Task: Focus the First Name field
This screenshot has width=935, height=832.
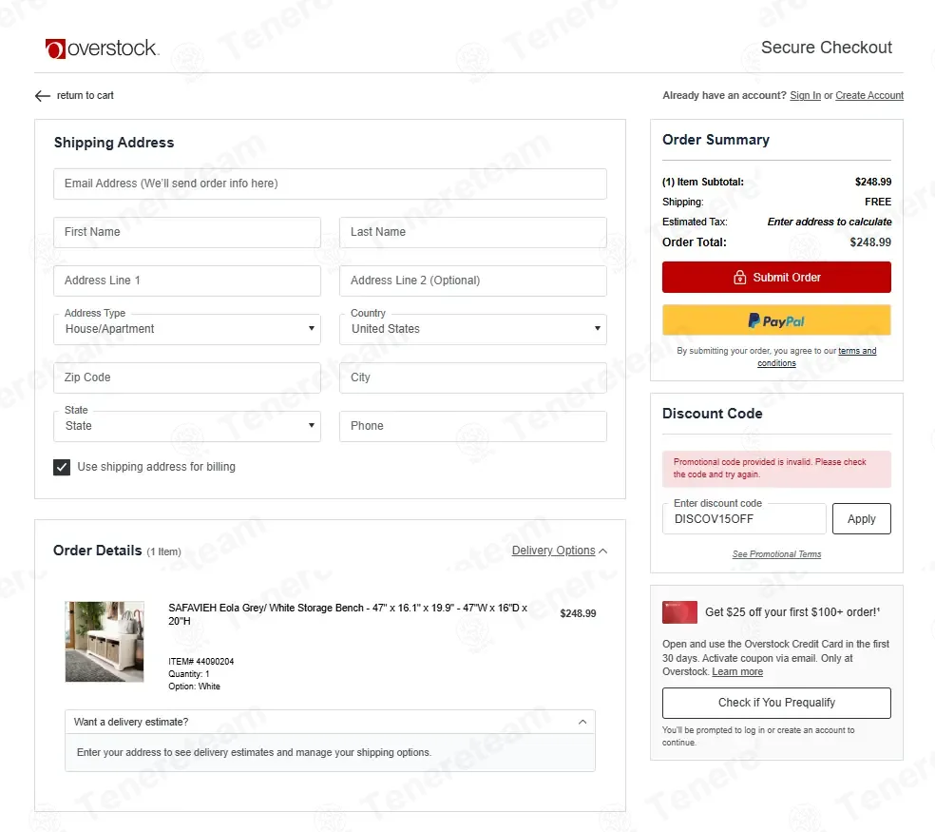Action: click(187, 232)
